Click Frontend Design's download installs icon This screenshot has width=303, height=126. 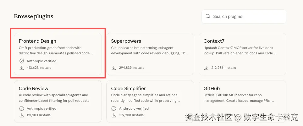22,68
